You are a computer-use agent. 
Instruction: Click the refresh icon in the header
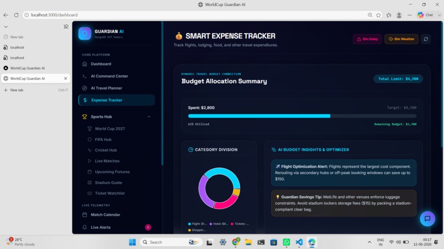coord(426,39)
